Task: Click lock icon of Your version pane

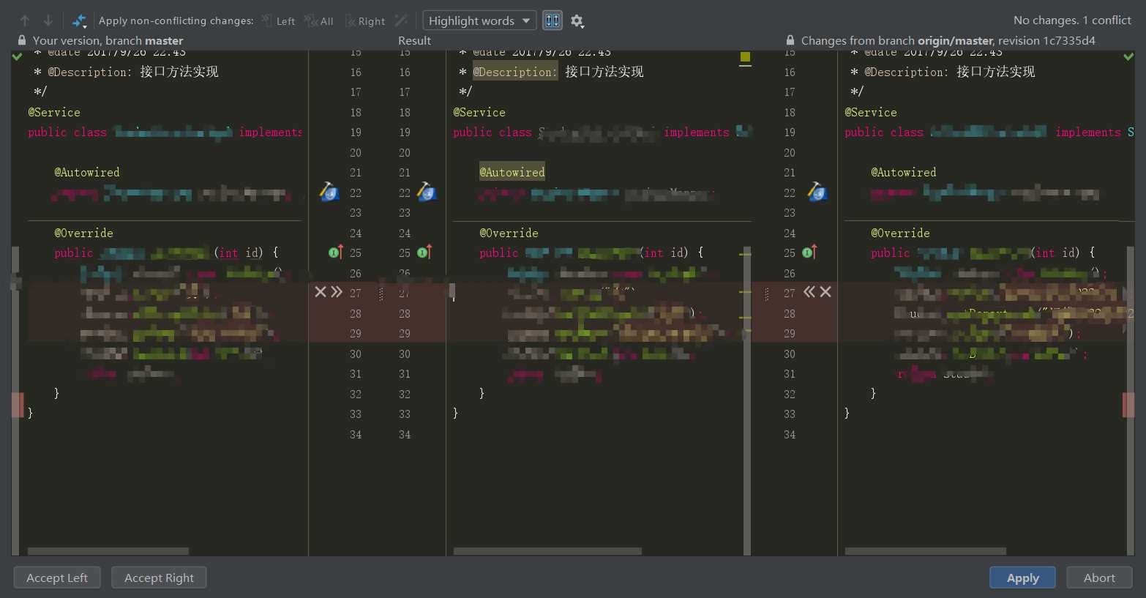Action: (22, 40)
